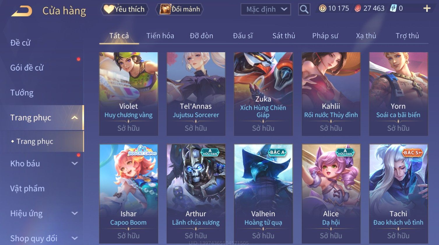This screenshot has width=439, height=245.
Task: Select Ishar Capoo Boom skin card
Action: pyautogui.click(x=129, y=194)
